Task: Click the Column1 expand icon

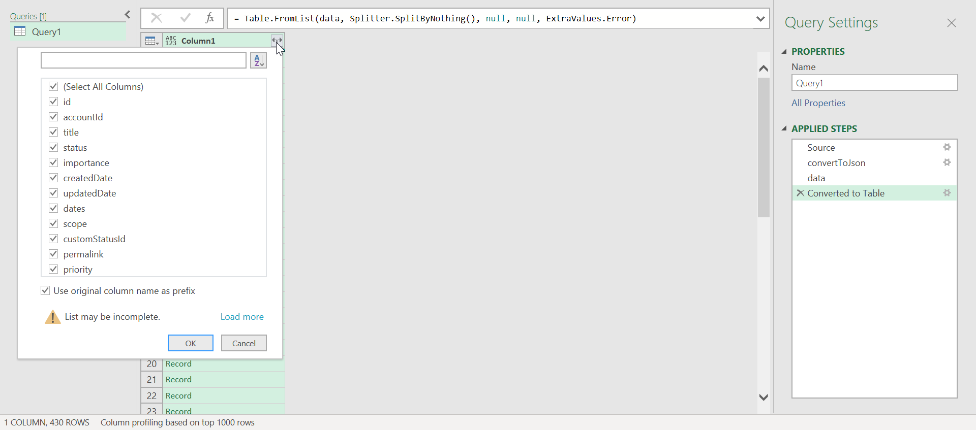Action: (277, 40)
